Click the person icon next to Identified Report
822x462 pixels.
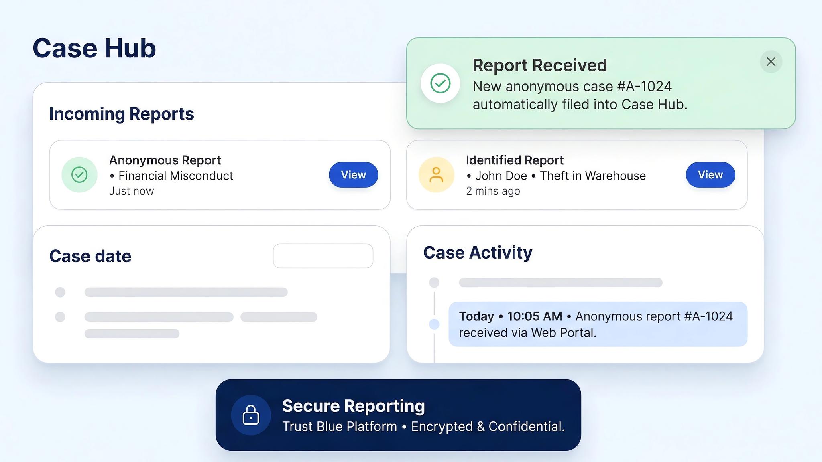(436, 175)
